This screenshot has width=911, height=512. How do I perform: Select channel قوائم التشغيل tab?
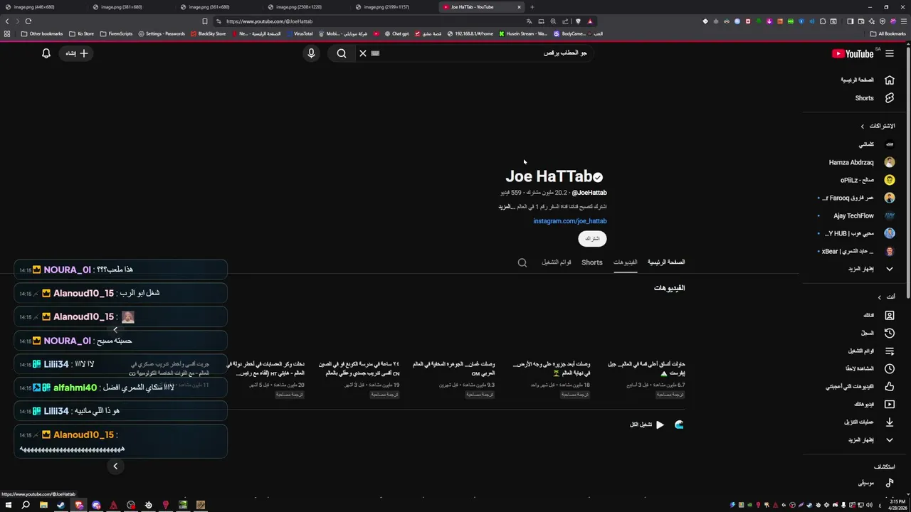coord(556,262)
